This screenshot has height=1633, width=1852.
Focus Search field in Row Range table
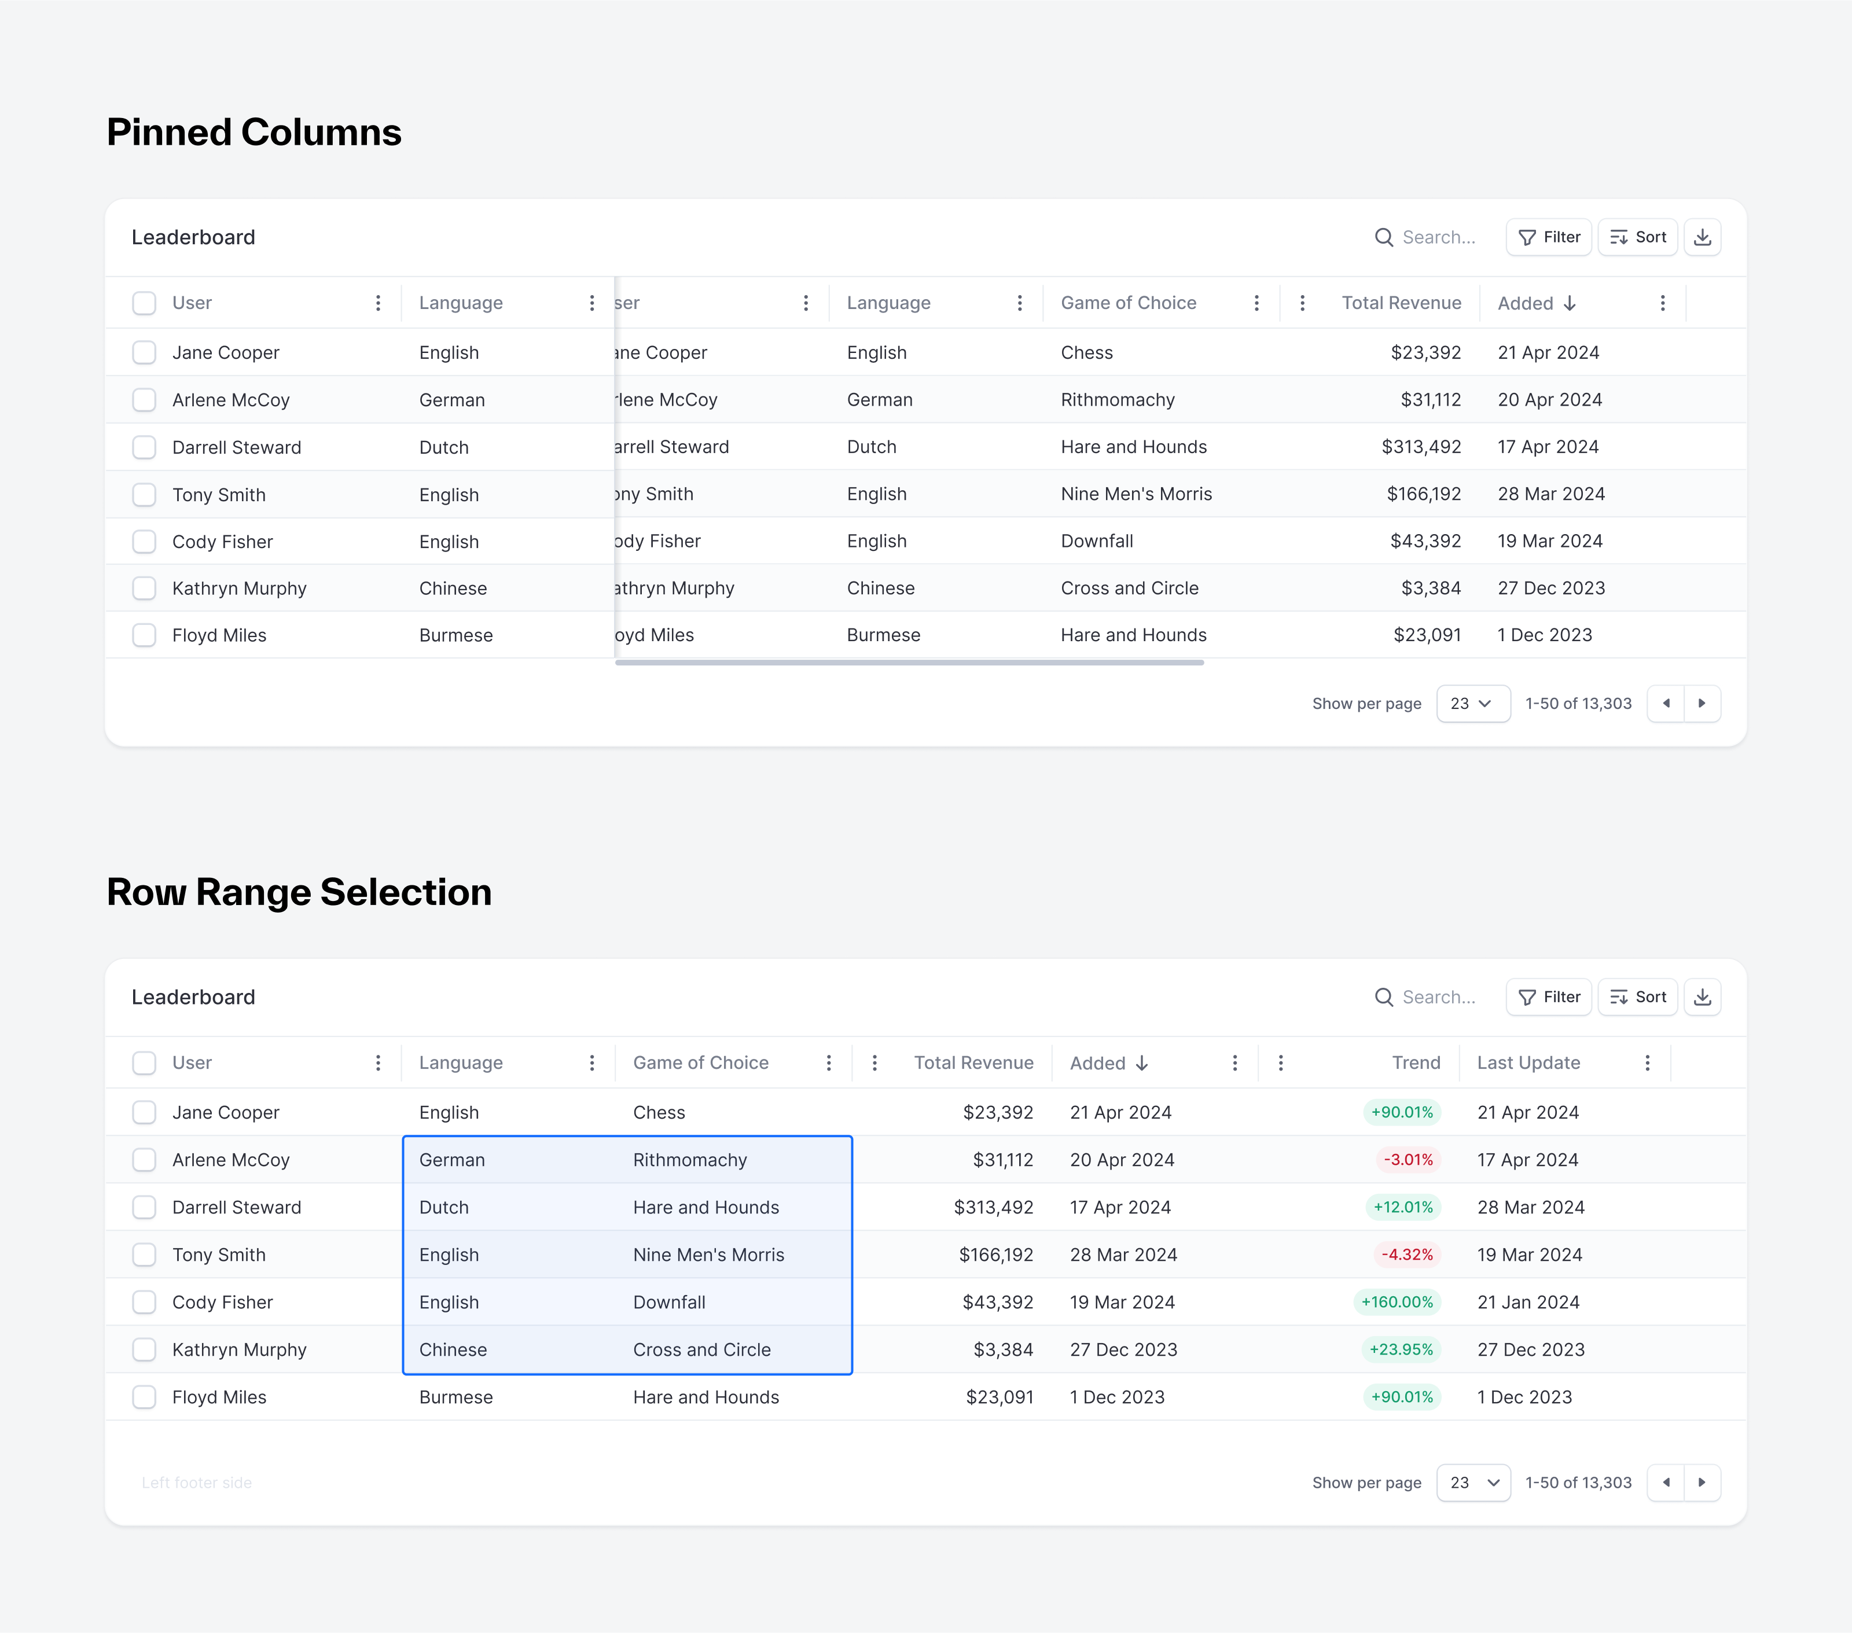click(x=1438, y=997)
